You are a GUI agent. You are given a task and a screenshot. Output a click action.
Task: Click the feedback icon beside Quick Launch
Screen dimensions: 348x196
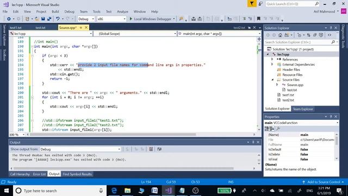[260, 4]
